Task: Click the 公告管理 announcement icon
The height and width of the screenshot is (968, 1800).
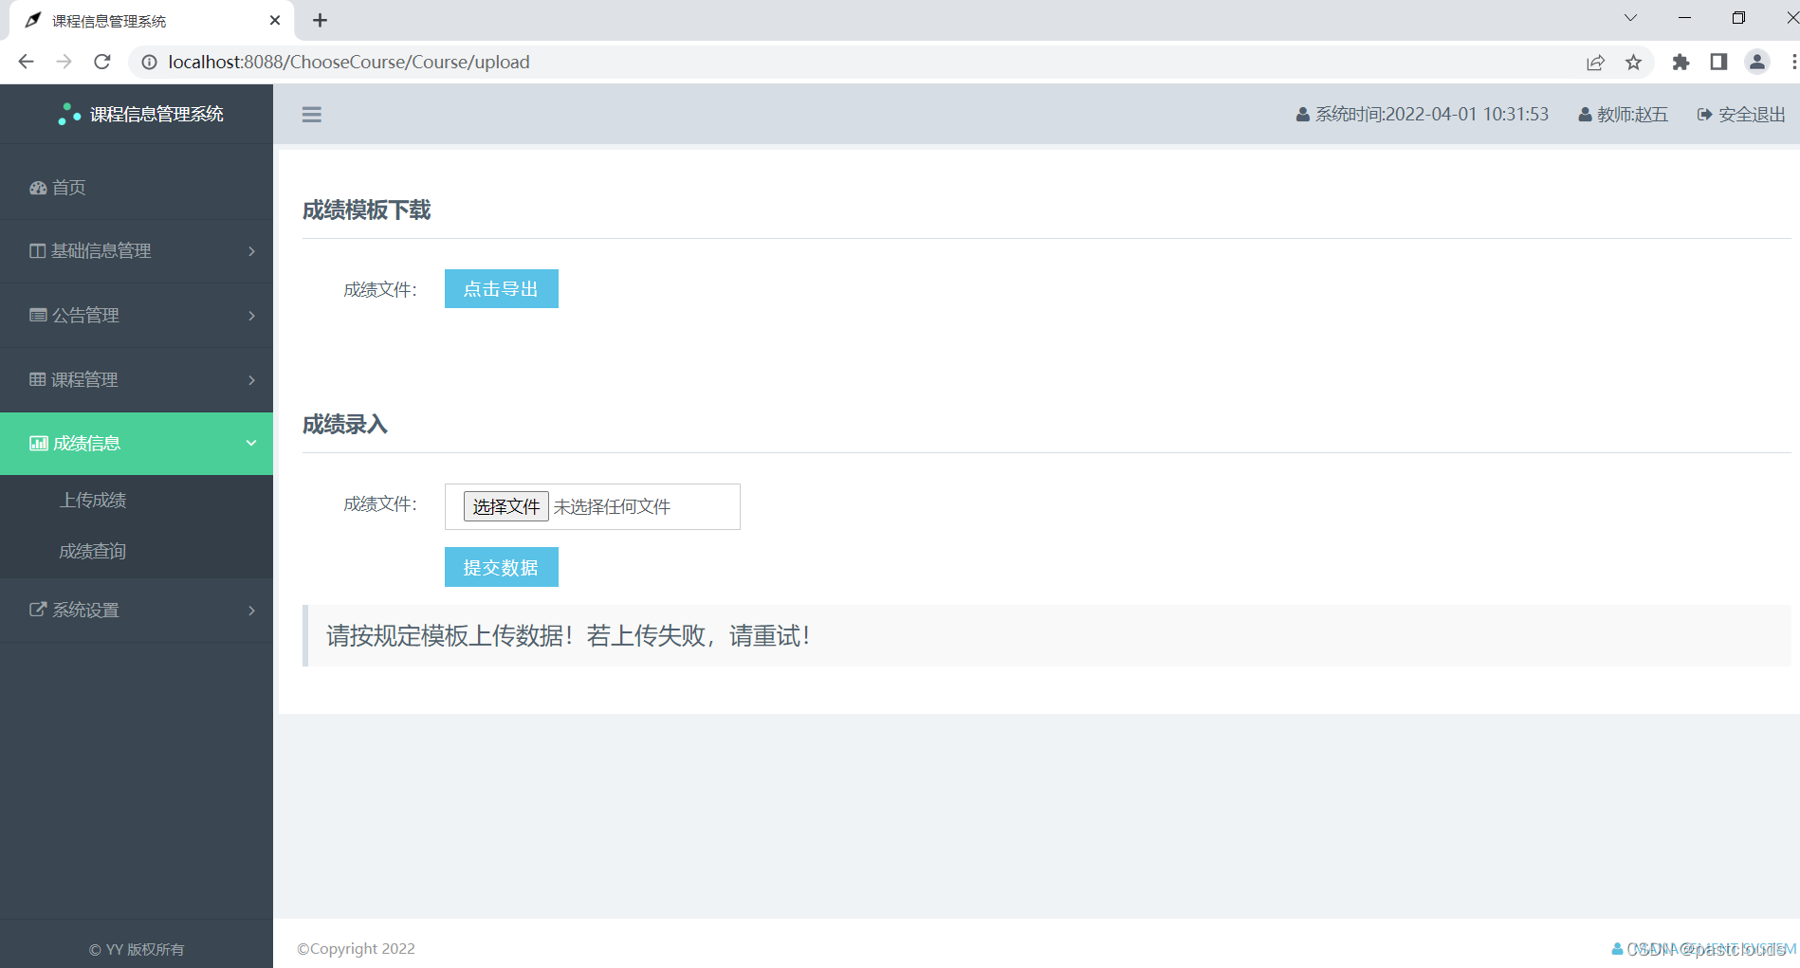Action: click(x=37, y=315)
